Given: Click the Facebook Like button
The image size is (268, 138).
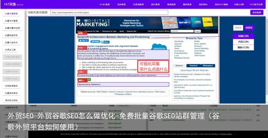Looking at the screenshot, I should pyautogui.click(x=83, y=40).
